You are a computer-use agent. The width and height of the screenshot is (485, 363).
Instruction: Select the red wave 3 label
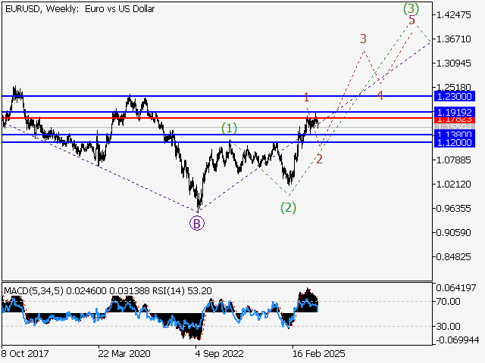pos(364,39)
